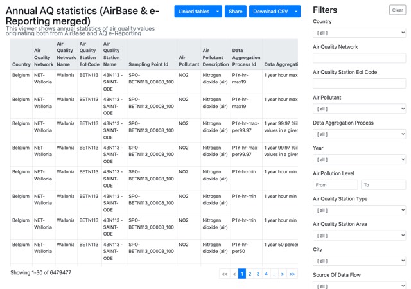The height and width of the screenshot is (289, 411).
Task: Open the Country filter dropdown
Action: 359,33
